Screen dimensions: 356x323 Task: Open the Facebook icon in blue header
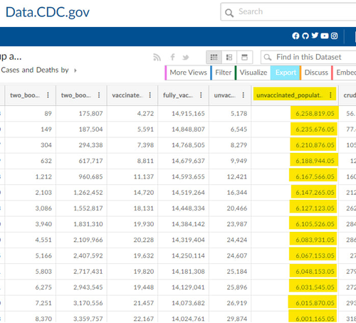(x=295, y=36)
